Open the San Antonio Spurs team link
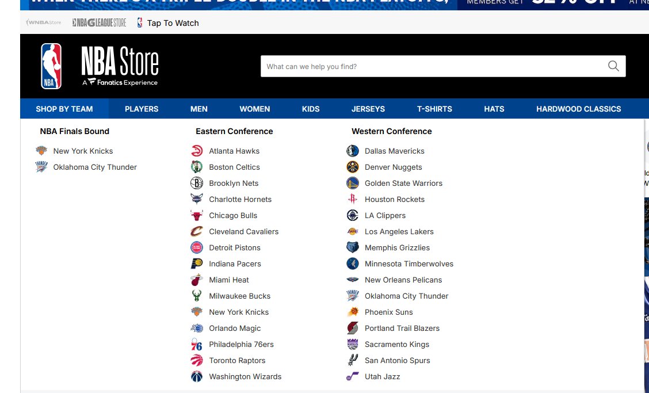This screenshot has height=393, width=649. pos(398,361)
